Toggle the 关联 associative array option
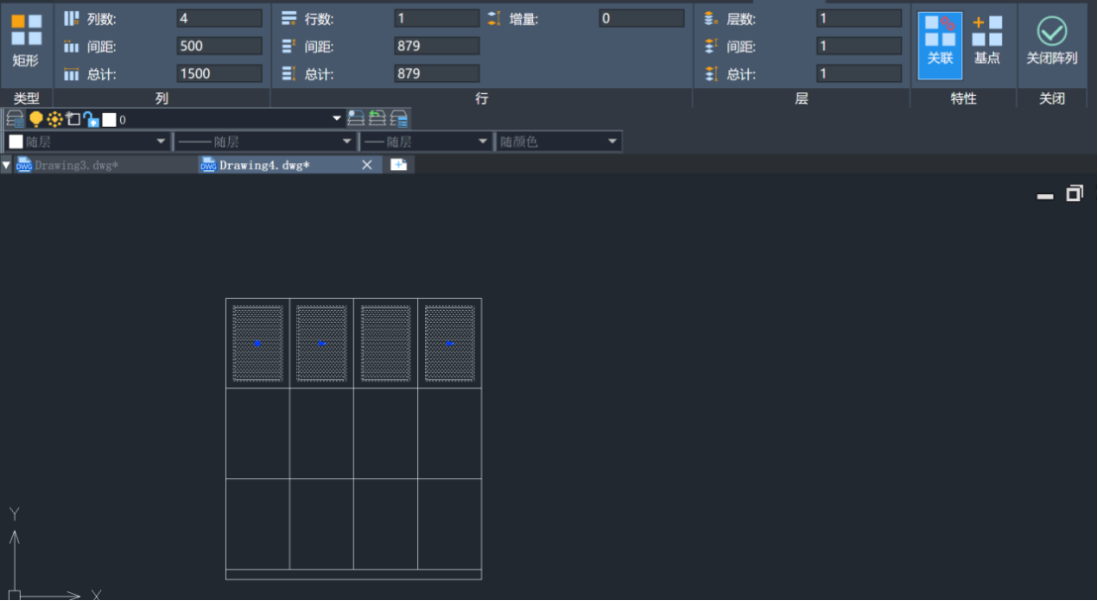Viewport: 1098px width, 601px height. coord(939,41)
